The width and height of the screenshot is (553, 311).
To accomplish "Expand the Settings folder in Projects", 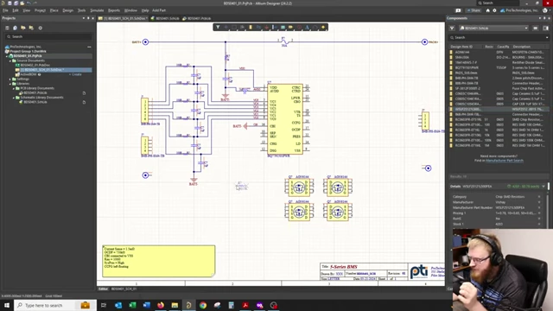I will tap(10, 79).
